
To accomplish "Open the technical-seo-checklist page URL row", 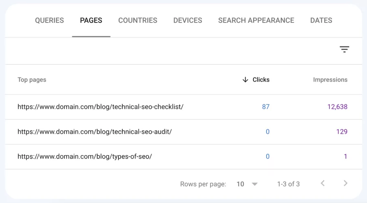I will [x=100, y=107].
